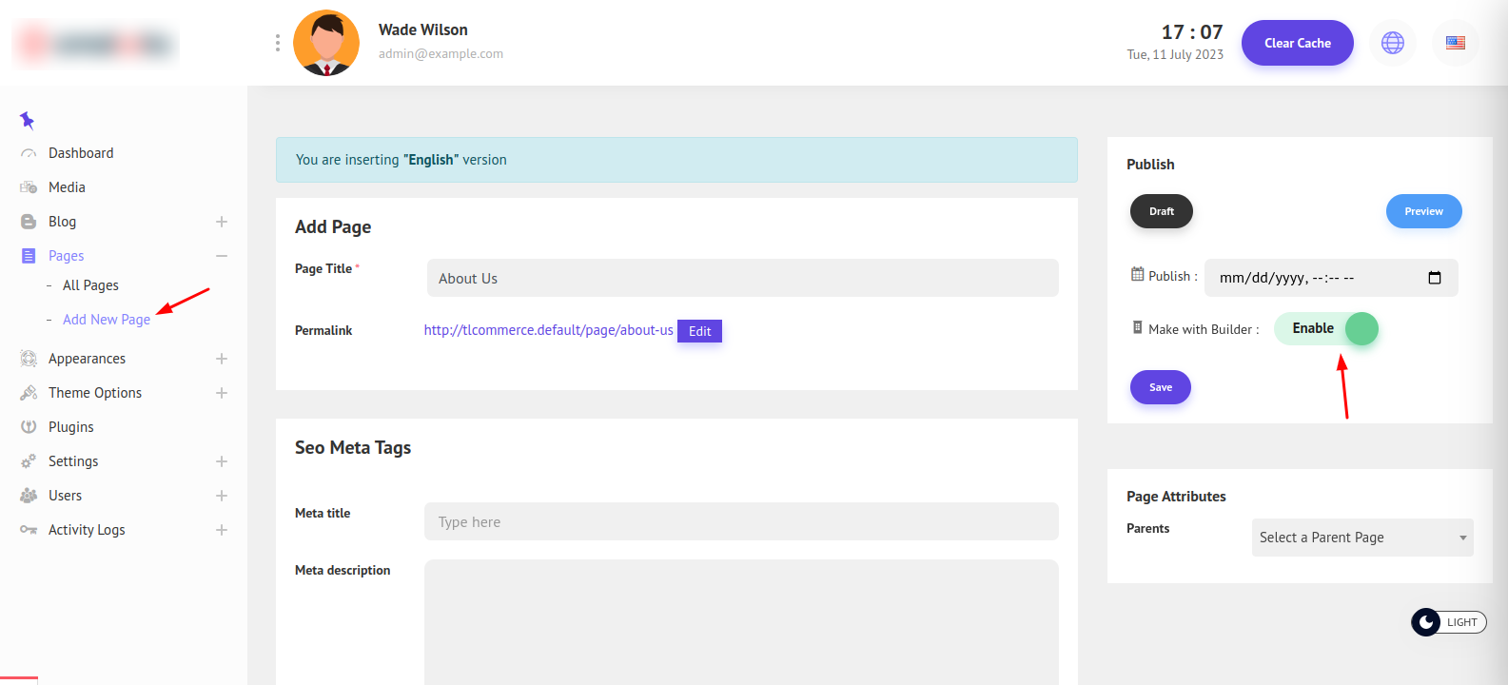The height and width of the screenshot is (685, 1508).
Task: Click the pin icon in sidebar
Action: click(27, 120)
